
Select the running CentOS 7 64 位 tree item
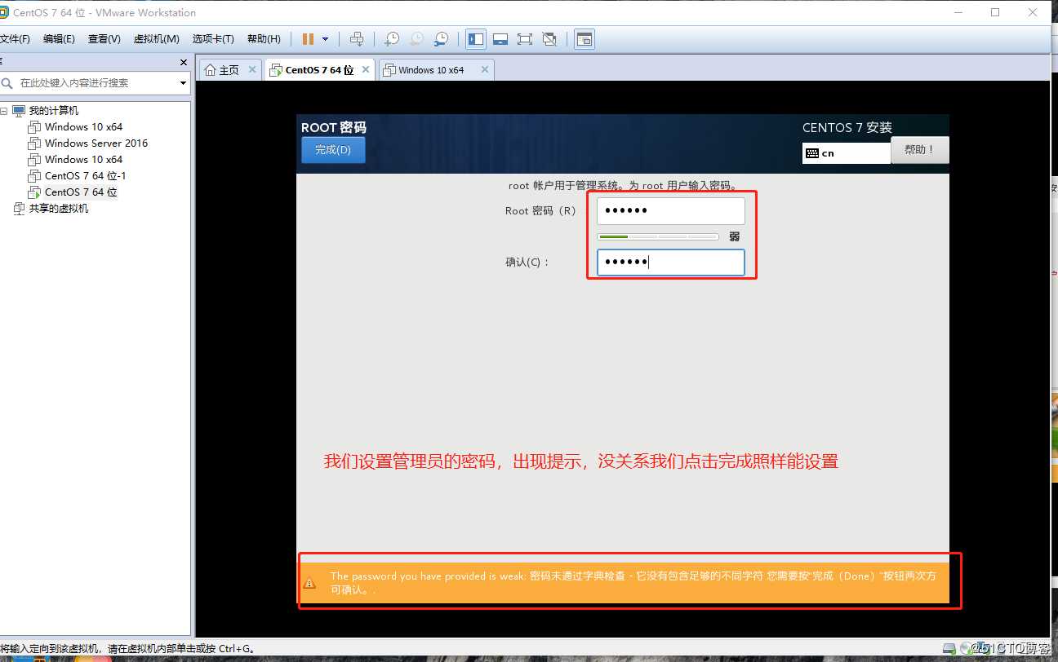81,192
